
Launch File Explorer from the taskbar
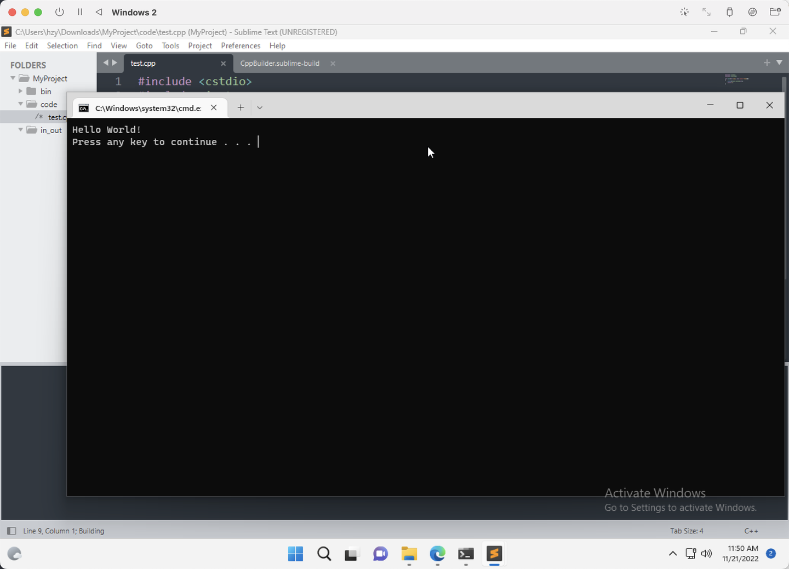pyautogui.click(x=409, y=554)
